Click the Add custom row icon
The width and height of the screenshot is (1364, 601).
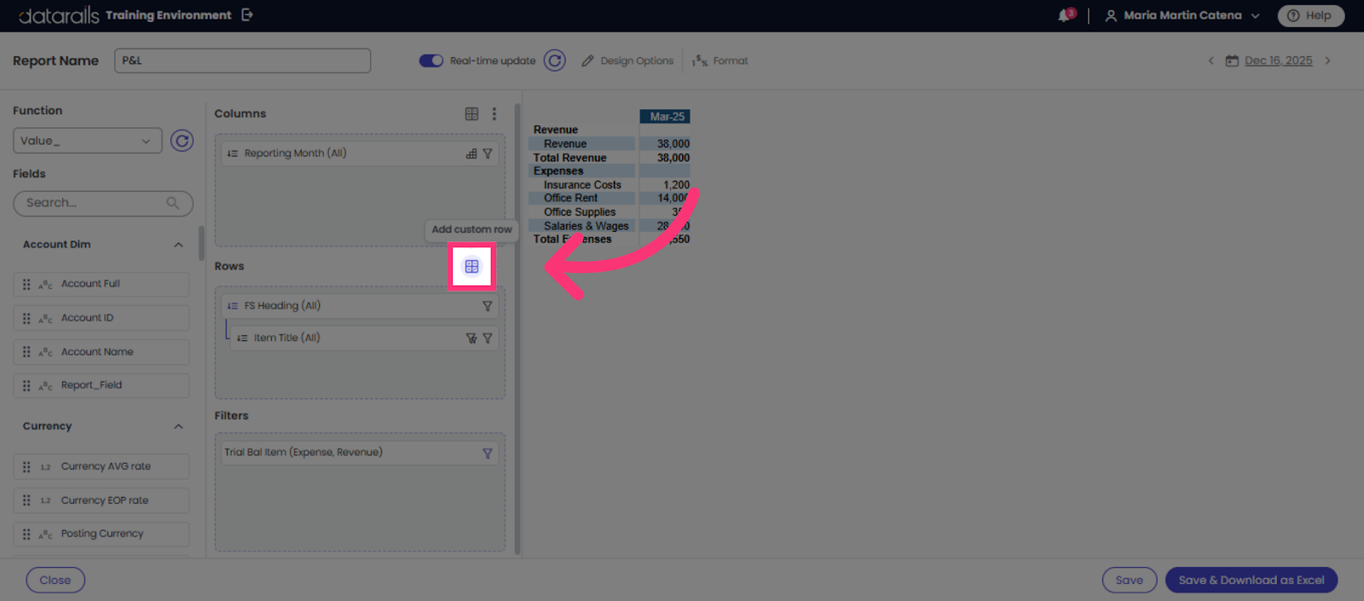pyautogui.click(x=471, y=267)
